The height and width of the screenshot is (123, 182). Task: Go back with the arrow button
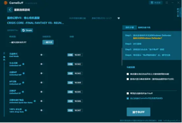10,10
